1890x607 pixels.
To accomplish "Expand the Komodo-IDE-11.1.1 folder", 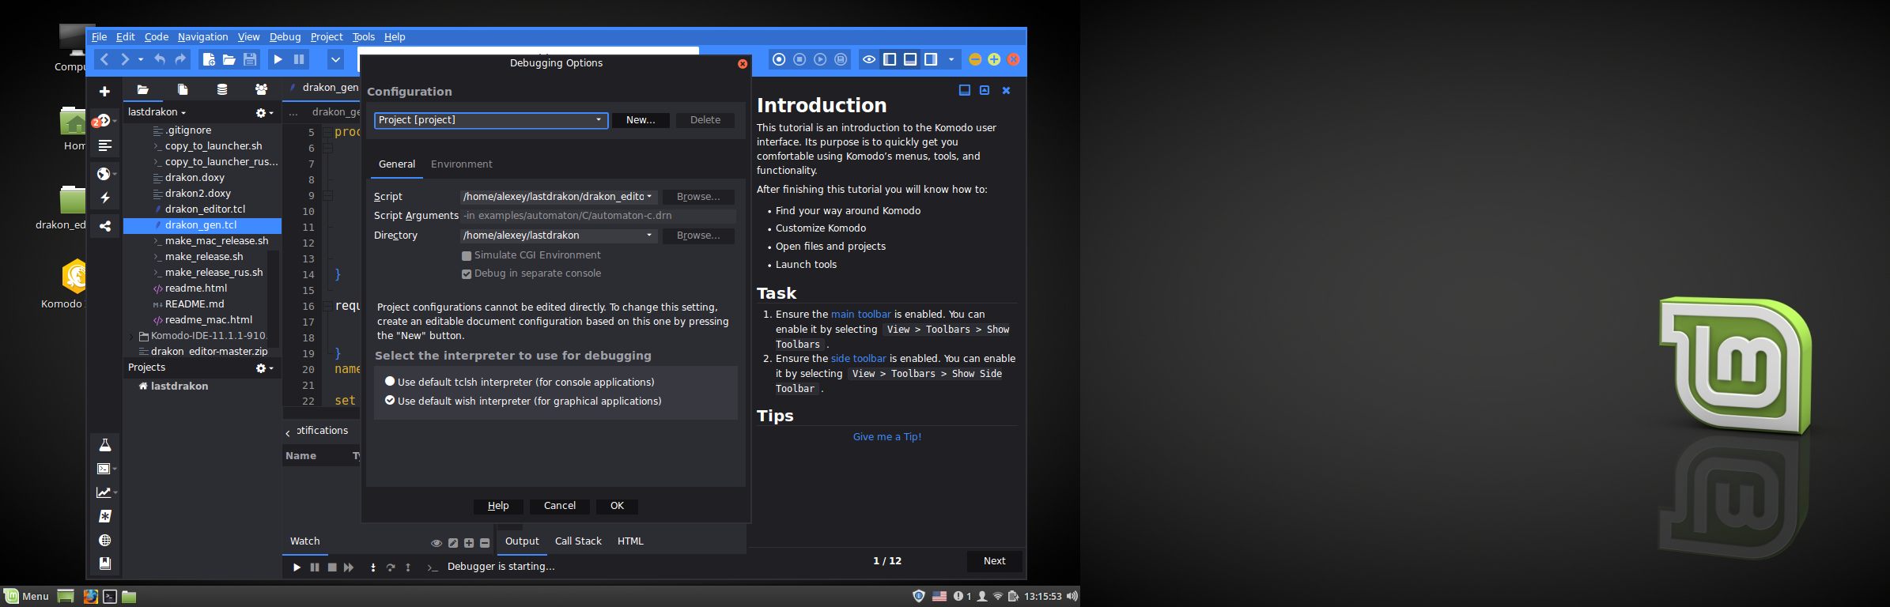I will pos(131,336).
